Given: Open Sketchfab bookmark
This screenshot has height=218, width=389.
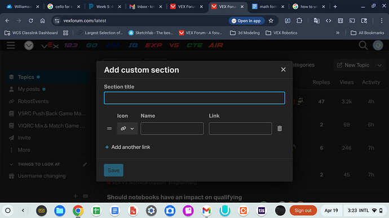Looking at the screenshot, I should coord(151,33).
